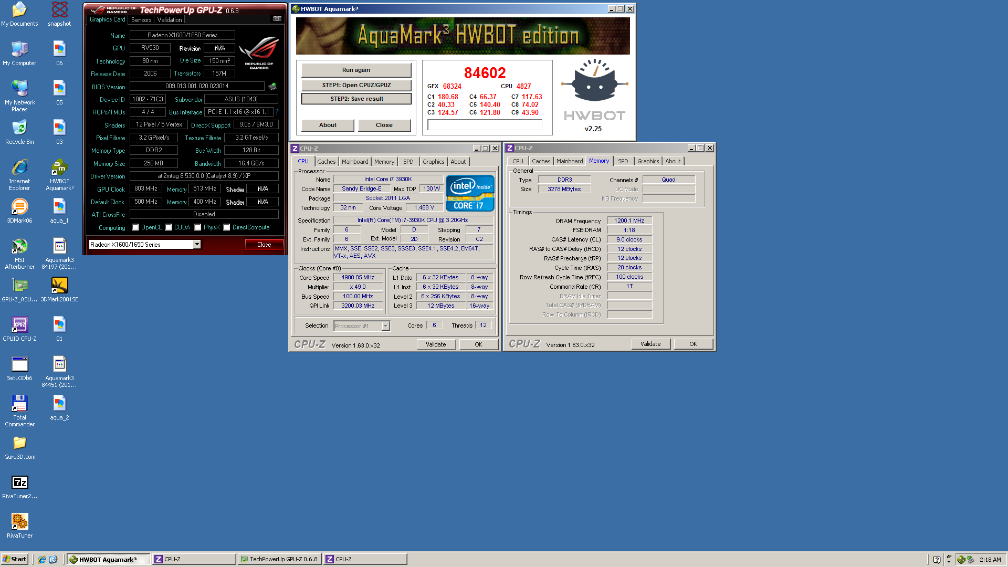Open the snapshot desktop icon

59,14
